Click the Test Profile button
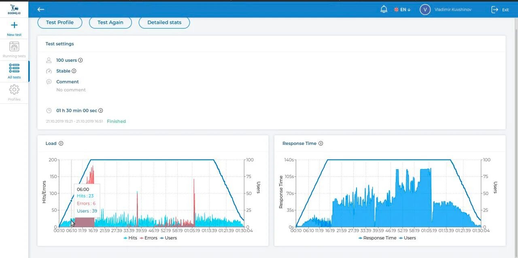Screen dimensions: 518x258 coord(60,22)
